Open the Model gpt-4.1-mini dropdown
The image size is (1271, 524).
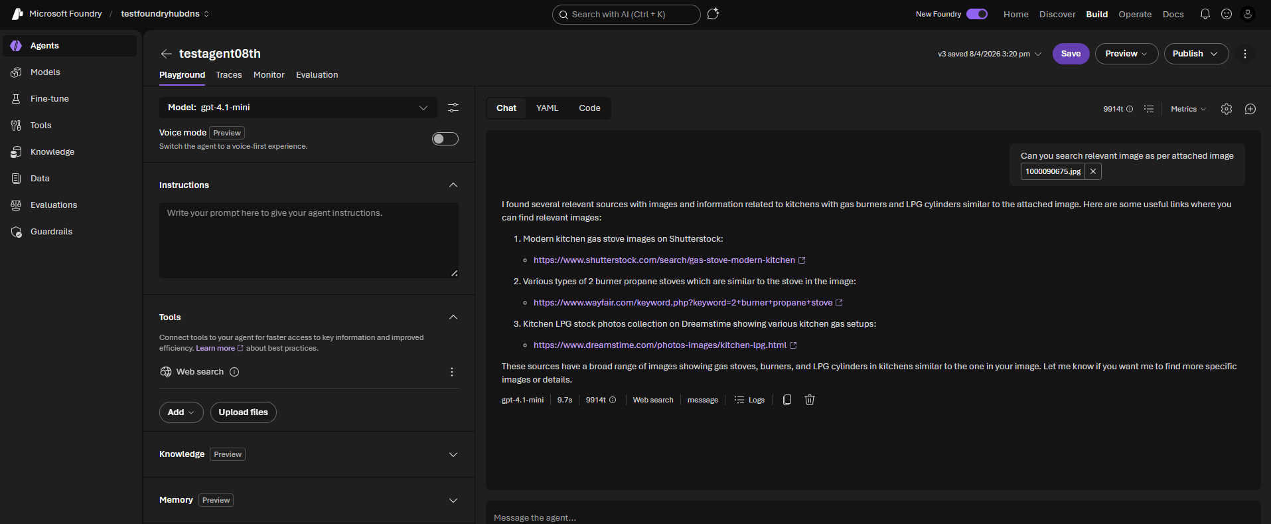298,108
